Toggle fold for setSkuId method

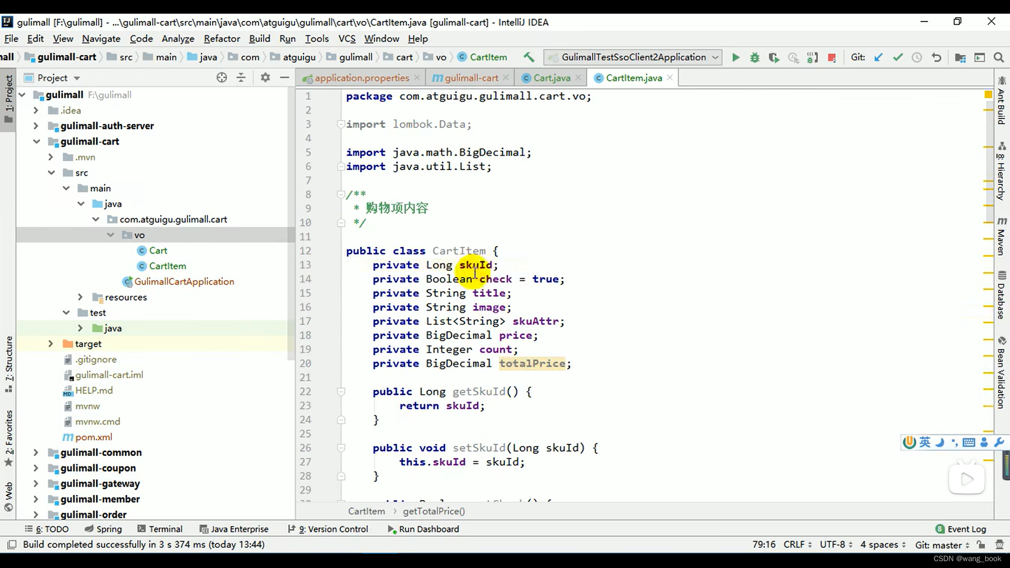point(341,448)
